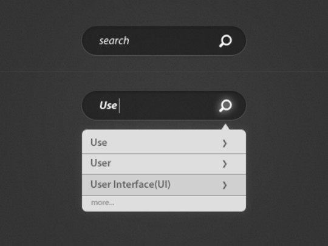The width and height of the screenshot is (328, 246).
Task: Expand 'User Interface(UI)' using its right chevron
Action: (225, 185)
